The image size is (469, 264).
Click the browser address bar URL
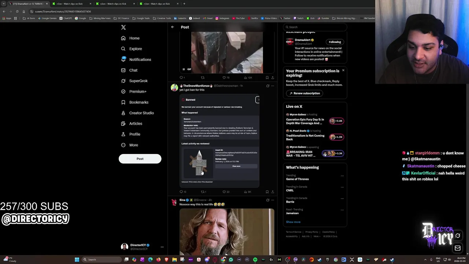click(x=63, y=11)
